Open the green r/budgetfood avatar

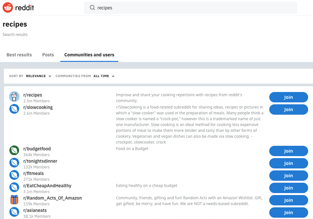pos(14,151)
